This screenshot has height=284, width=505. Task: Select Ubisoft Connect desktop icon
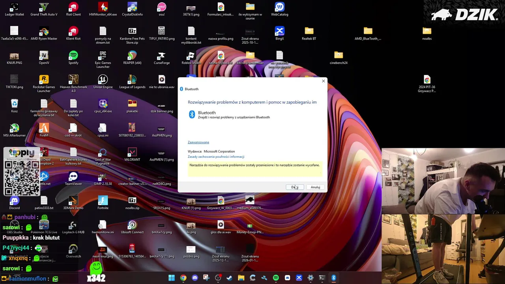132,227
